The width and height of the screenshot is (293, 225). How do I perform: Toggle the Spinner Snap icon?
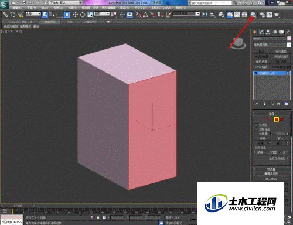(x=160, y=15)
